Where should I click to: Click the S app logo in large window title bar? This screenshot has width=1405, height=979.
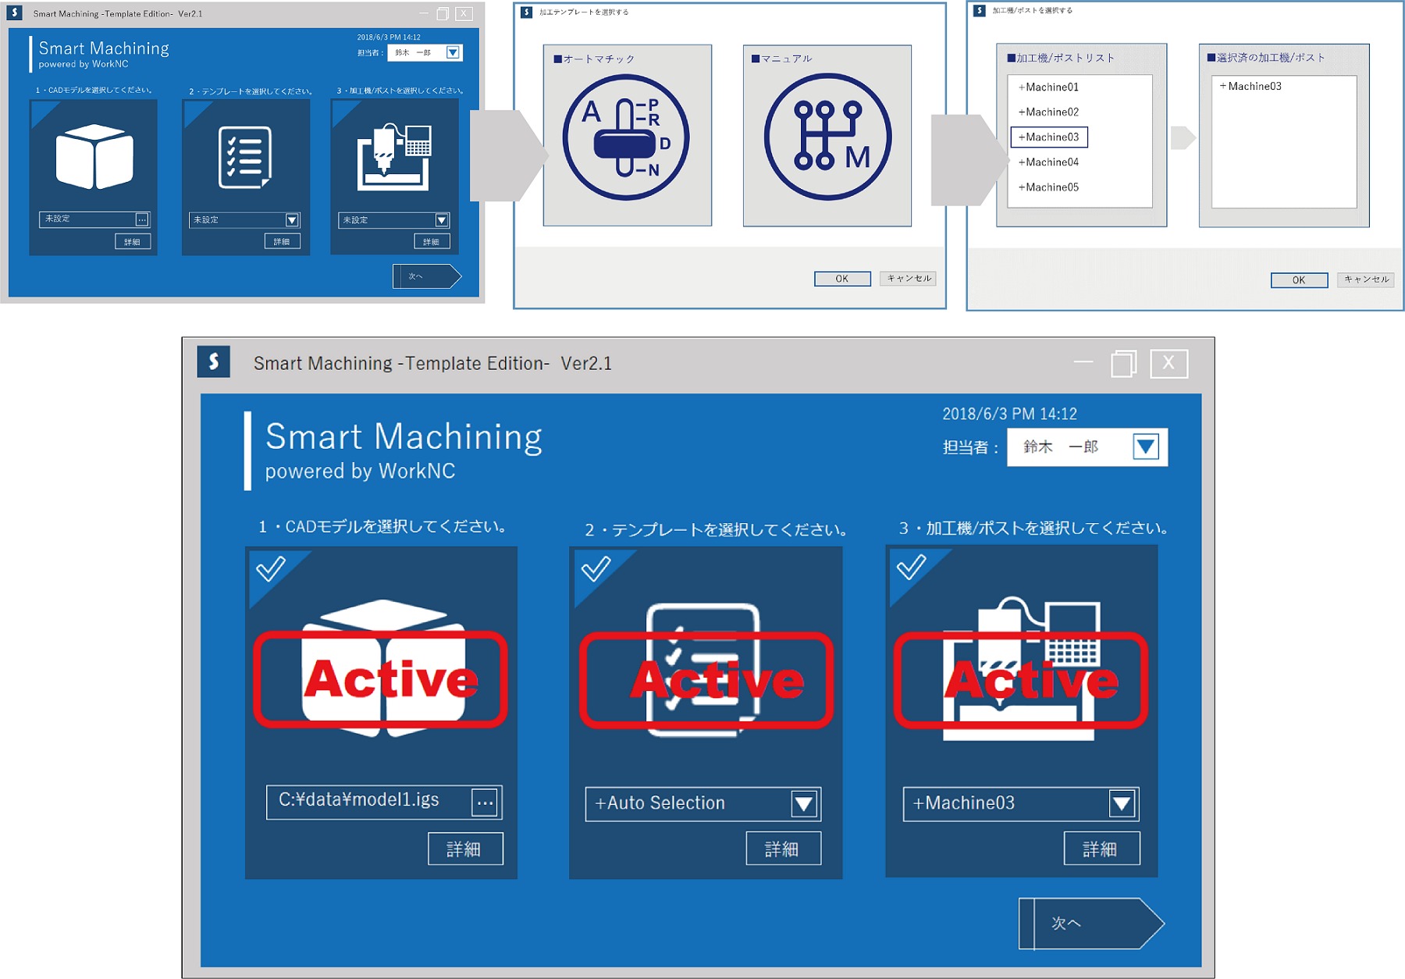tap(214, 362)
